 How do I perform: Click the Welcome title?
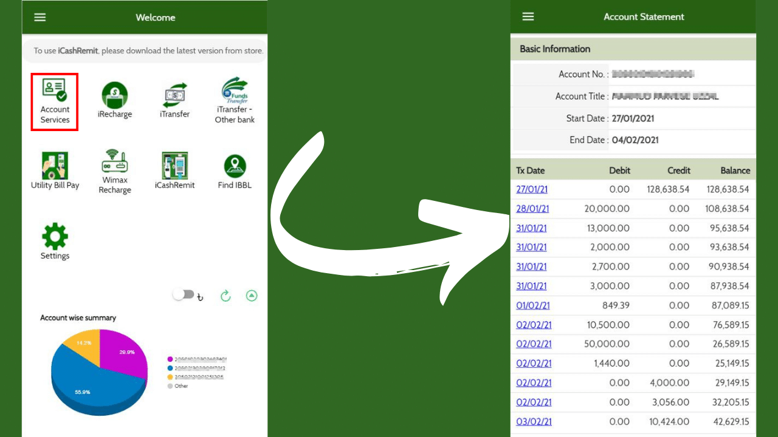(x=156, y=18)
